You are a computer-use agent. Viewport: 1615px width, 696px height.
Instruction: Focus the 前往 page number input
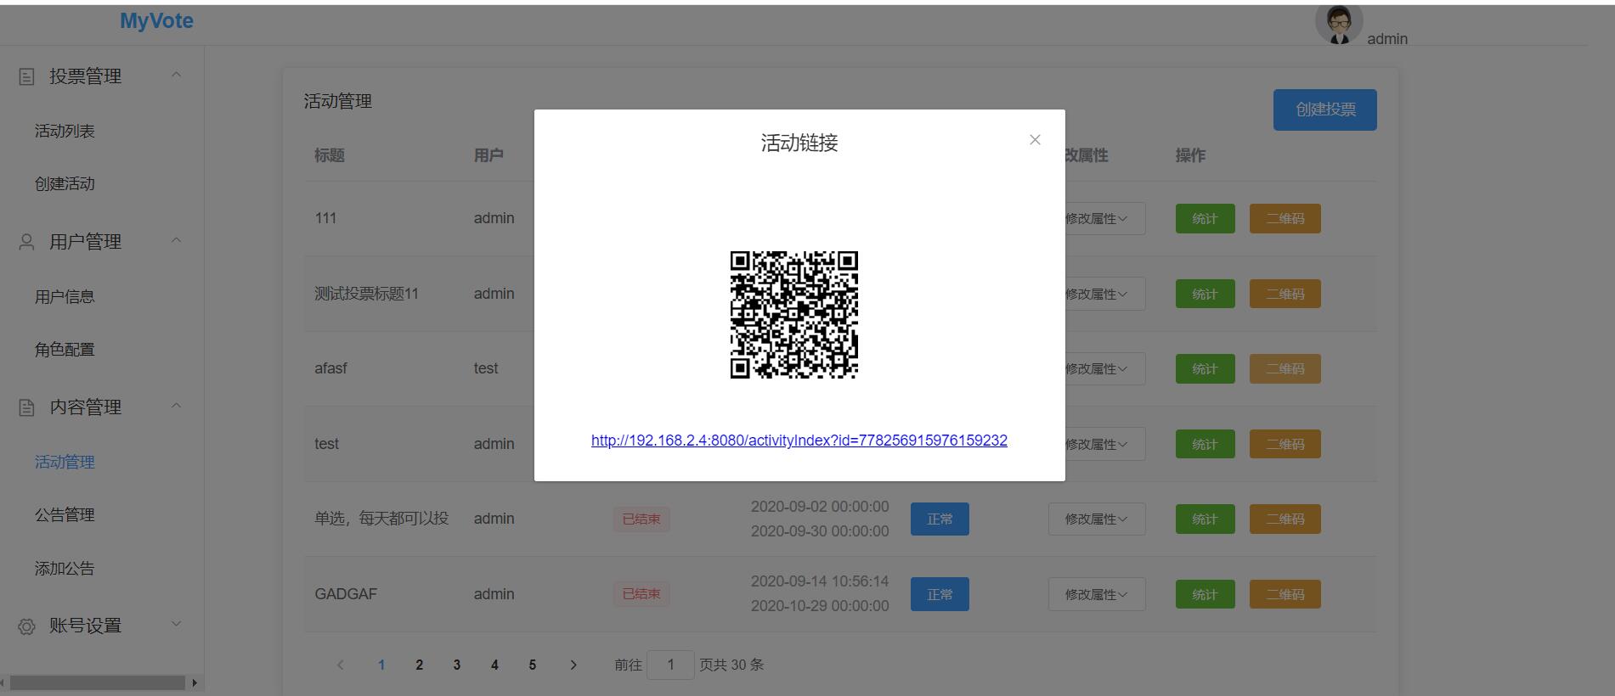point(670,665)
